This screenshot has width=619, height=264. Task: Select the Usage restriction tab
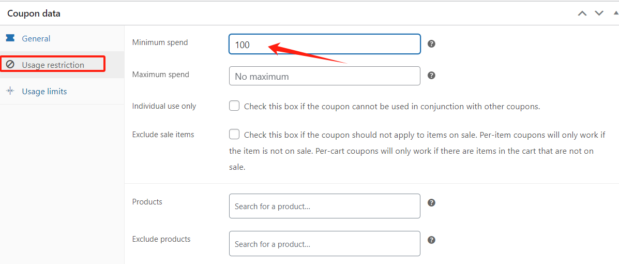coord(53,65)
